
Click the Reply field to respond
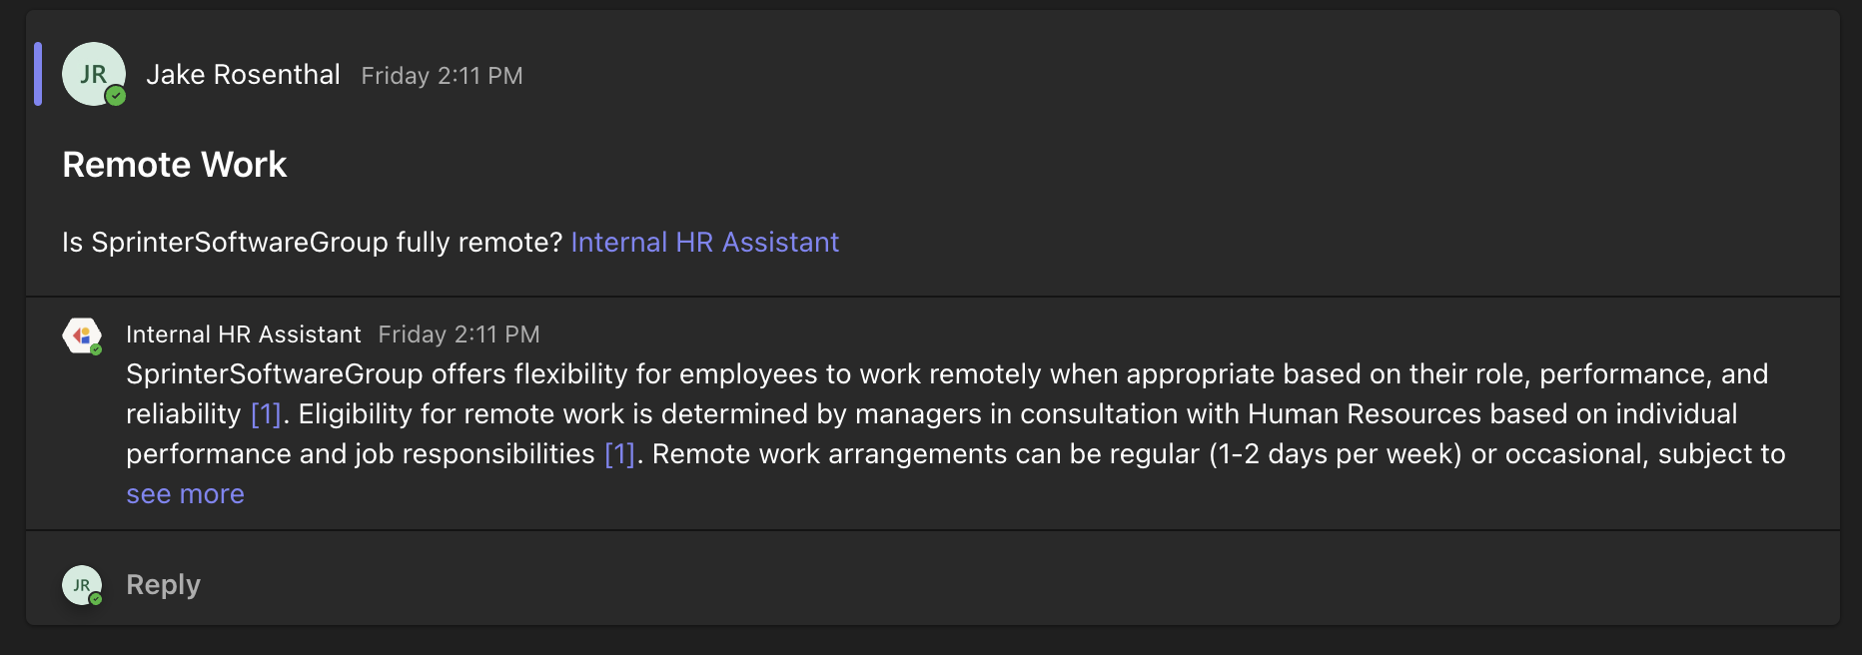pos(163,583)
